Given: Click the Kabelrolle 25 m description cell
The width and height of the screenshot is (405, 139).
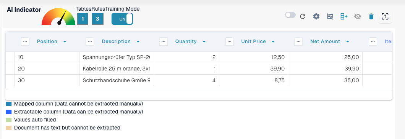Looking at the screenshot, I should 116,69.
